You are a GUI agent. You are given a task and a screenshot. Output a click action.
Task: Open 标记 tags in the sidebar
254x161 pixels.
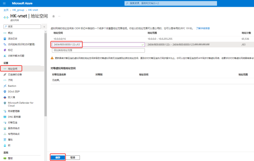pyautogui.click(x=10, y=50)
